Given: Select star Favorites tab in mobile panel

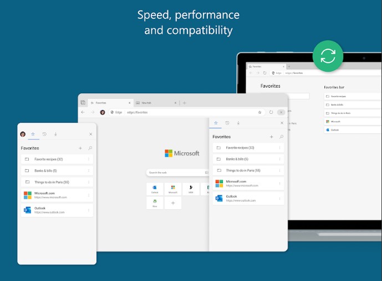Looking at the screenshot, I should [x=33, y=134].
